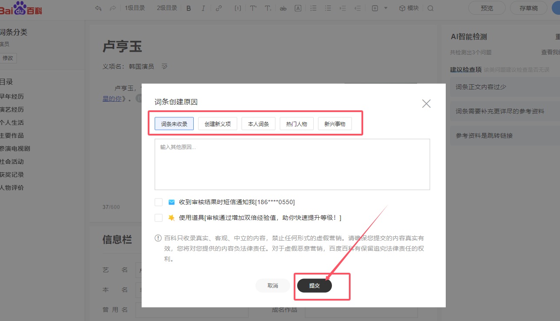Image resolution: width=560 pixels, height=321 pixels.
Task: Check the 使用道具 checkbox
Action: click(159, 218)
